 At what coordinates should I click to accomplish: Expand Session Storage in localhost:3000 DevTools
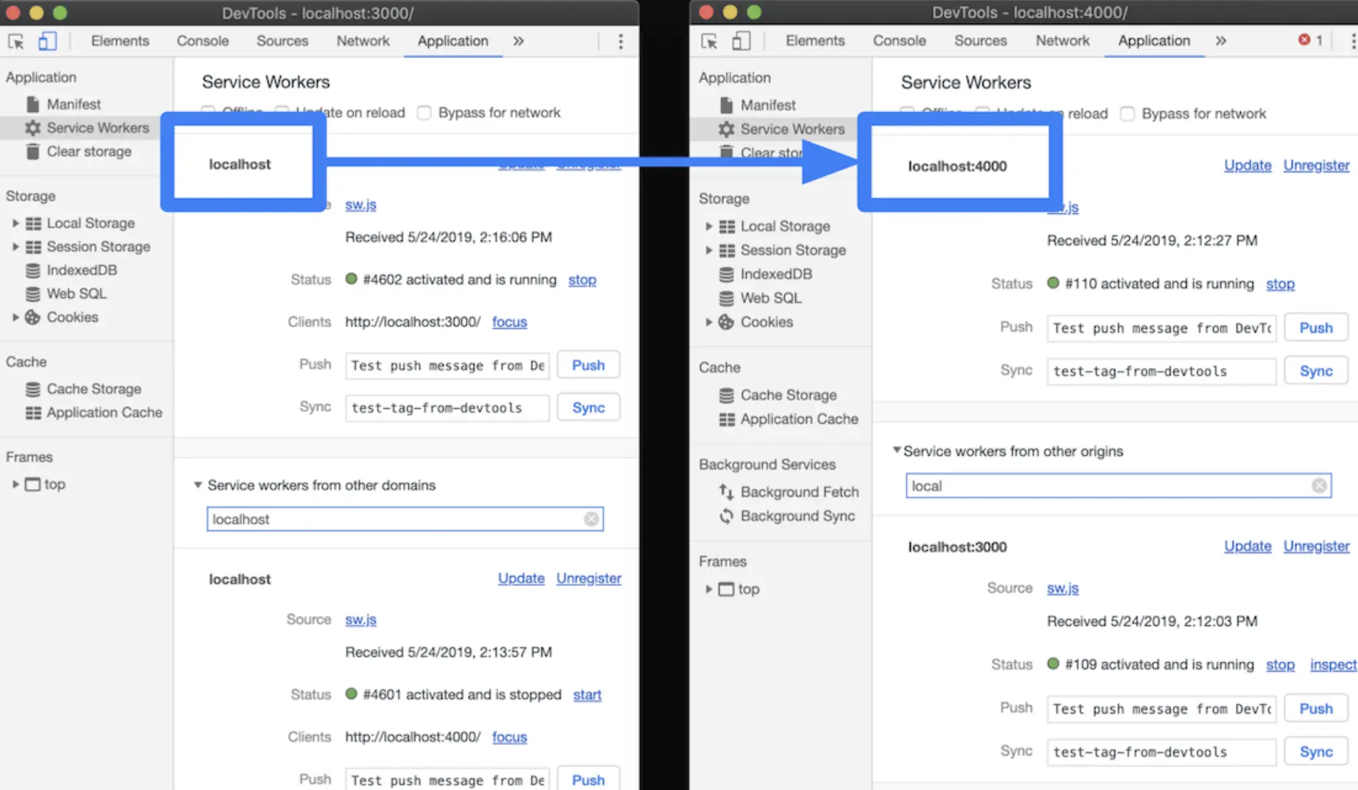(x=15, y=246)
